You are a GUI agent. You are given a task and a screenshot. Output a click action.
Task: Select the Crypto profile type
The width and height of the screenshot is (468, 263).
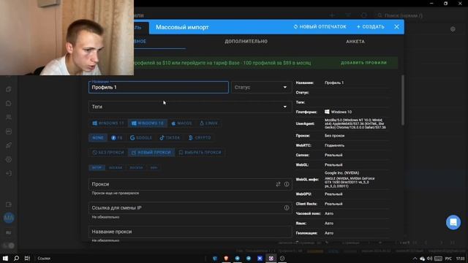click(x=200, y=138)
